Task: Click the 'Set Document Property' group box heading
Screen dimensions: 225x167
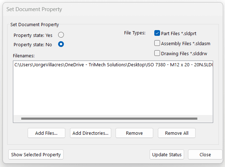Action: [x=34, y=25]
